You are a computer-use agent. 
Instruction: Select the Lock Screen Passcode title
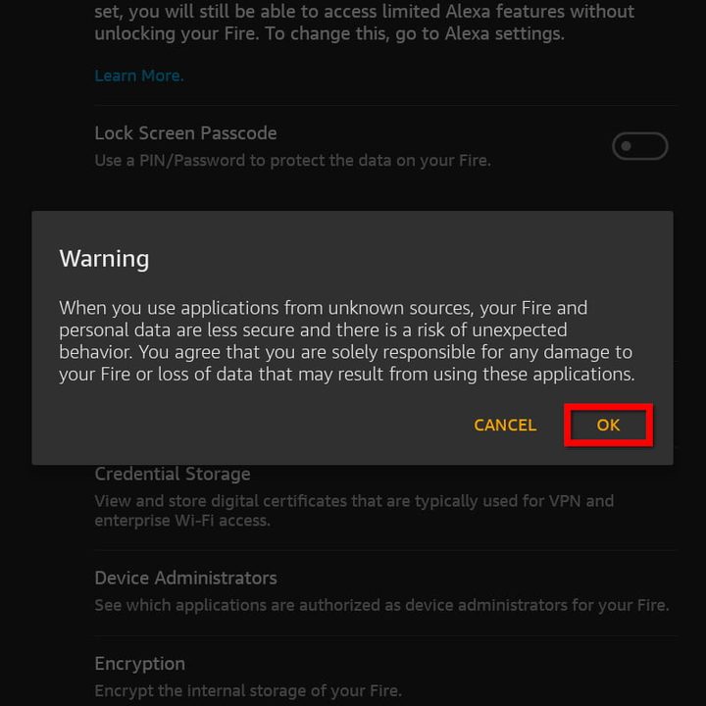pos(185,133)
